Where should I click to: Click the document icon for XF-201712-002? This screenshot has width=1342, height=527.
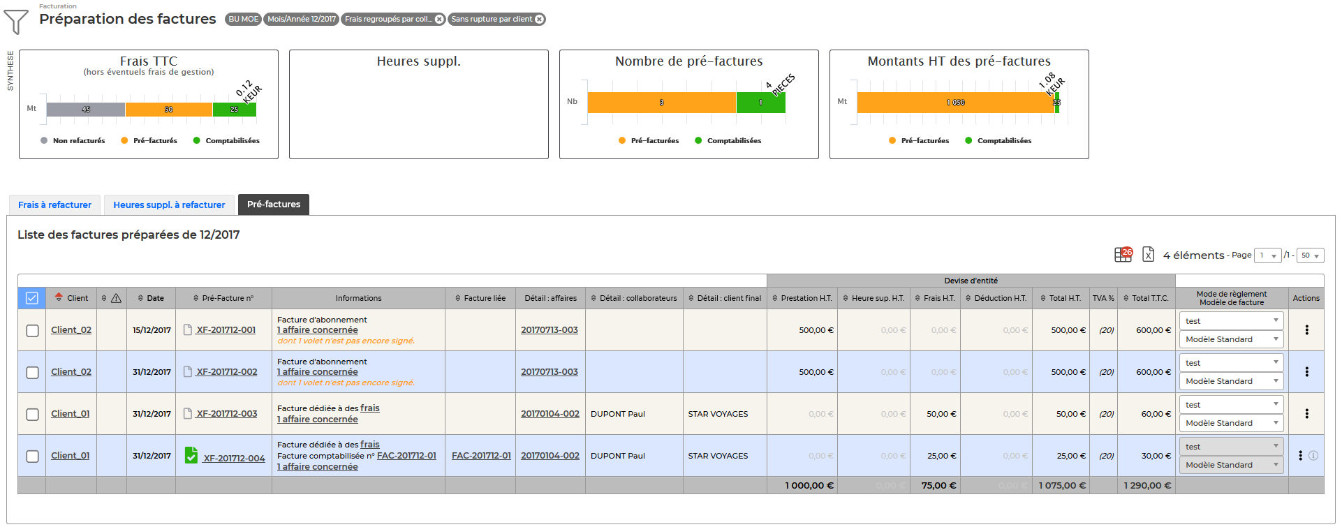pos(187,371)
